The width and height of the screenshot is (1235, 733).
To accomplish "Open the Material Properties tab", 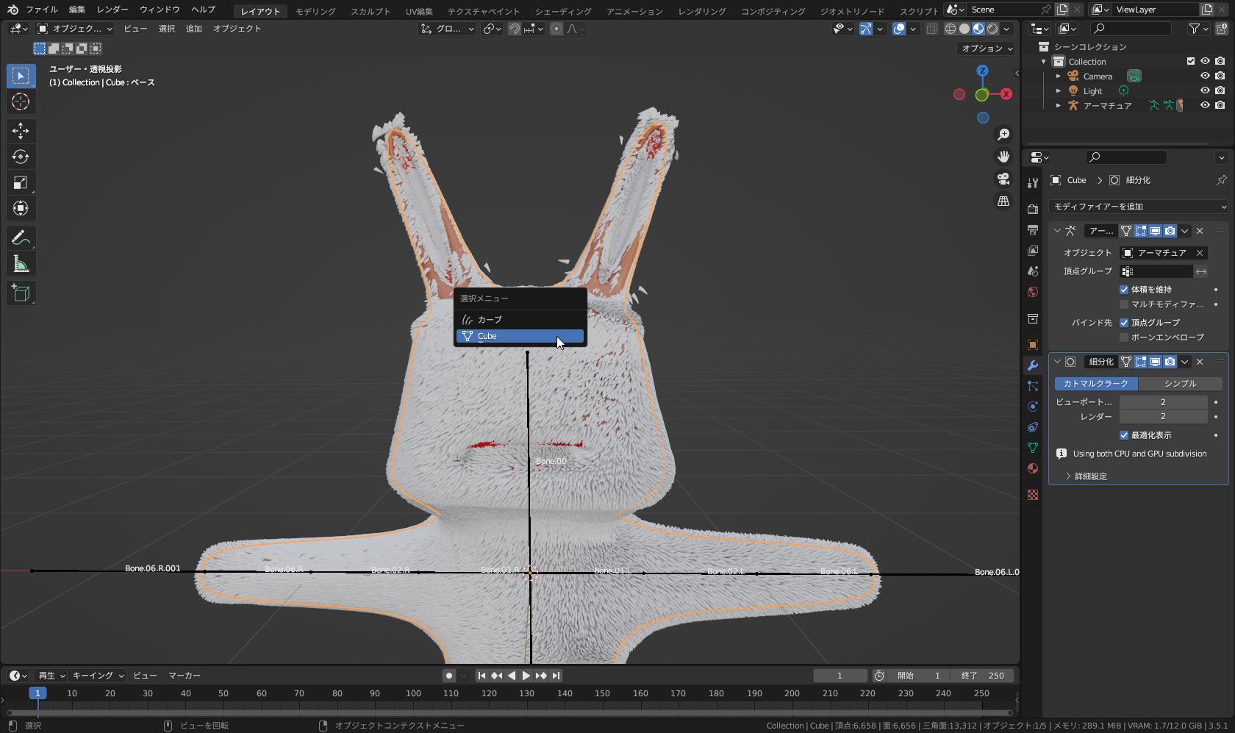I will point(1032,468).
